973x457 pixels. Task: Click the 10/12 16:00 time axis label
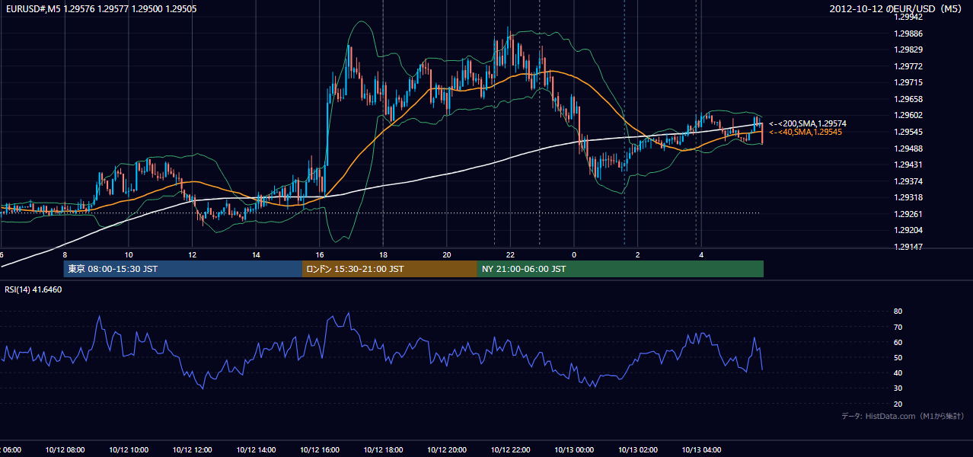click(x=320, y=449)
